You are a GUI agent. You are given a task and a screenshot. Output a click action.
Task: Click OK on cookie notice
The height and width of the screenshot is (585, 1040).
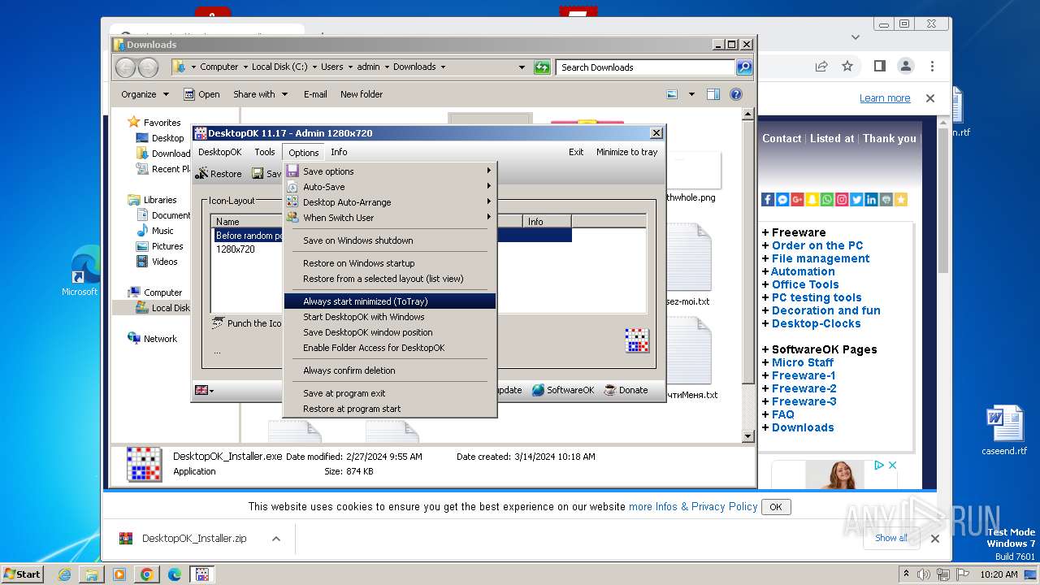(776, 507)
